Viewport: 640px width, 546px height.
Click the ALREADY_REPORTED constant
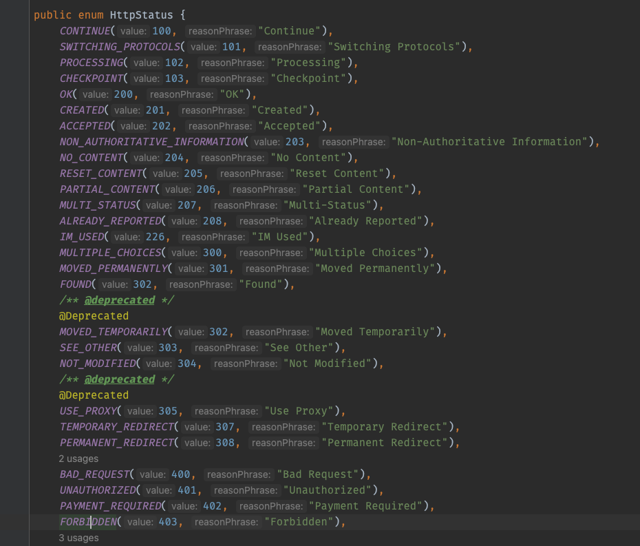pos(110,221)
